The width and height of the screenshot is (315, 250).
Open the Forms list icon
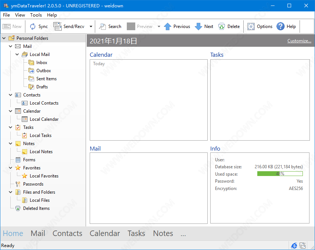(18, 160)
